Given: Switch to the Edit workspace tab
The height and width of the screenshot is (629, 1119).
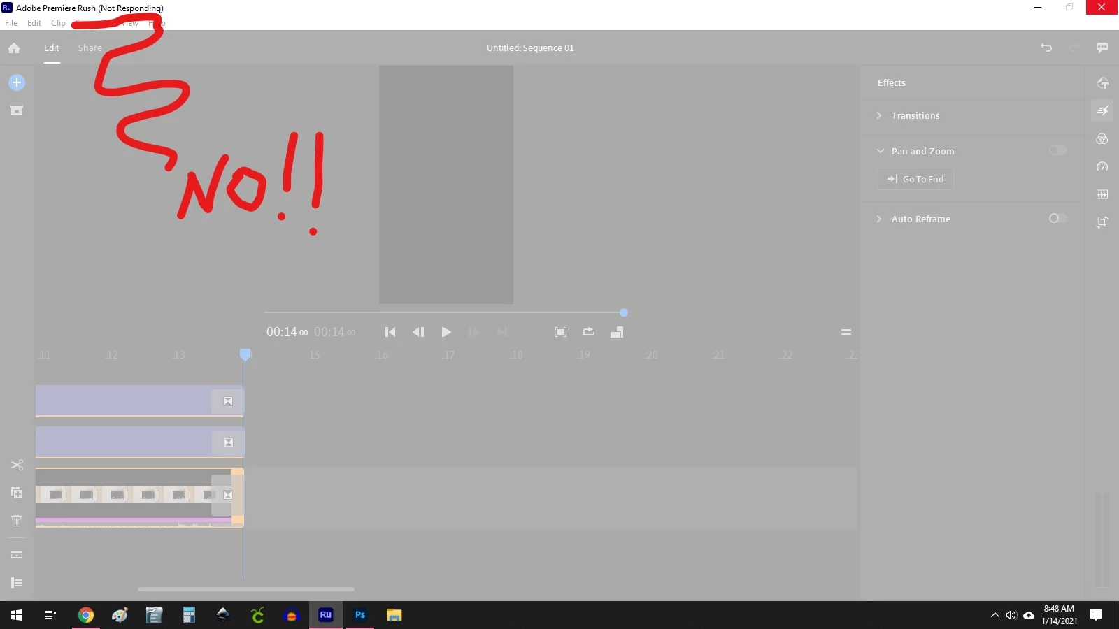Looking at the screenshot, I should click(x=52, y=48).
